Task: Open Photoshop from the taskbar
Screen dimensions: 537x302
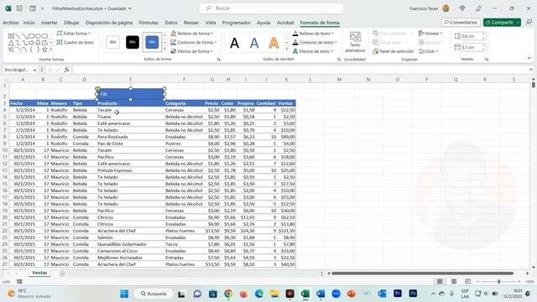Action: point(413,294)
